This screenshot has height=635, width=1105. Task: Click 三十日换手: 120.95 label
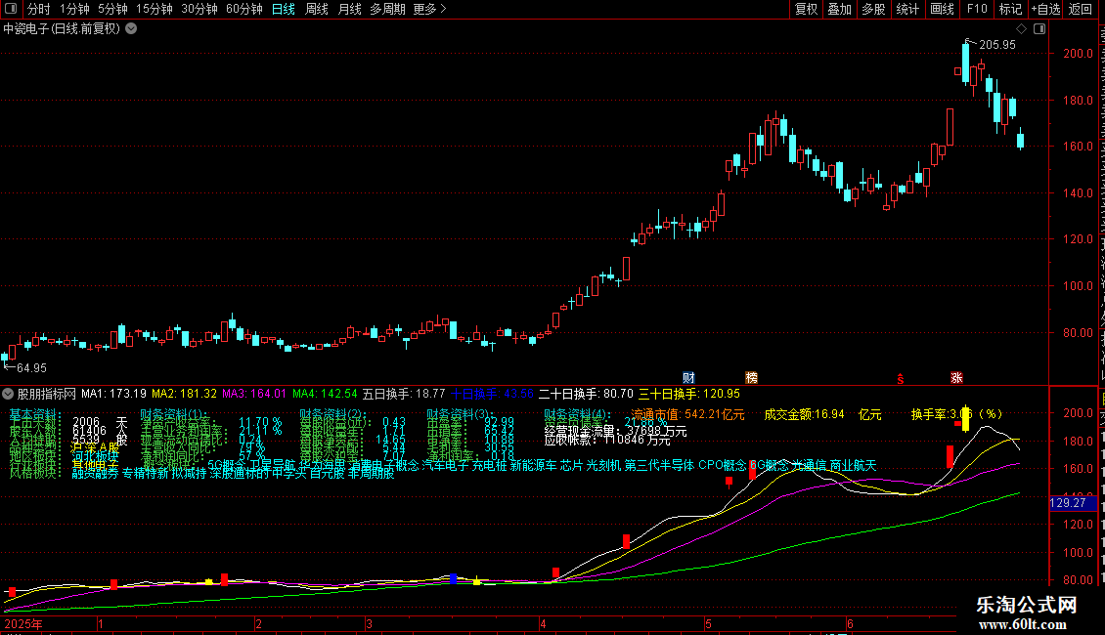click(x=689, y=395)
